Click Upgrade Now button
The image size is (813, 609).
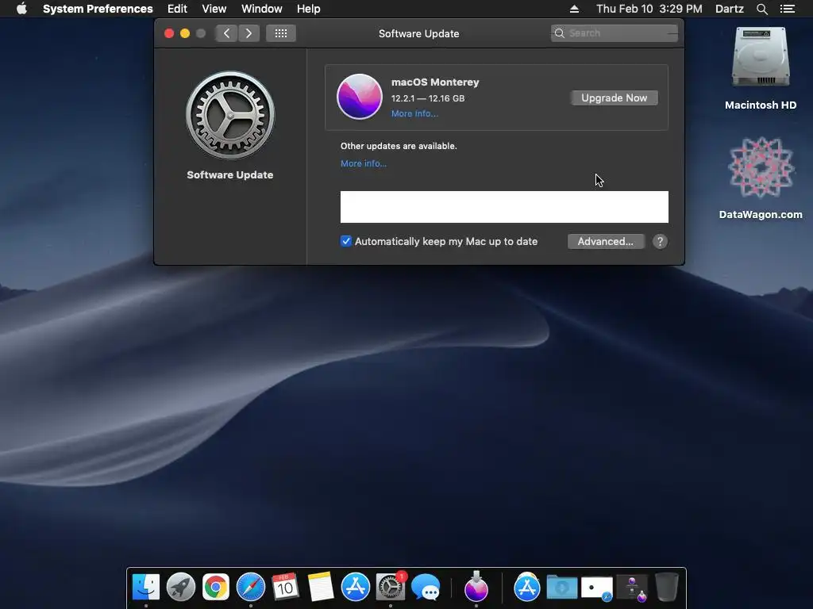click(x=615, y=98)
